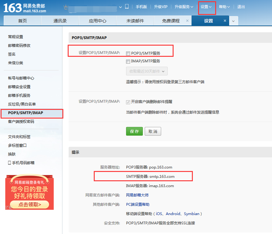Open 来信分类 in sidebar
The width and height of the screenshot is (272, 234).
[16, 63]
